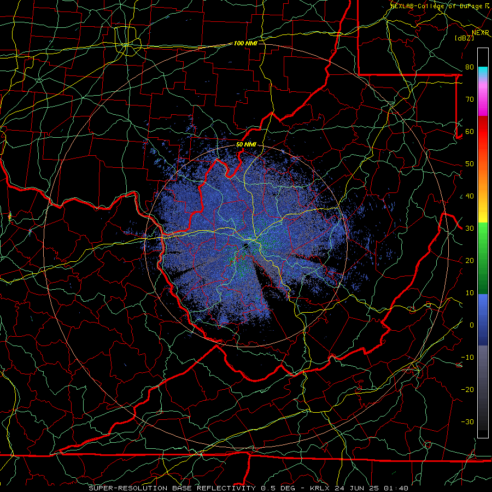
Task: Click the 30 value on the dBZ scale
Action: coord(470,229)
